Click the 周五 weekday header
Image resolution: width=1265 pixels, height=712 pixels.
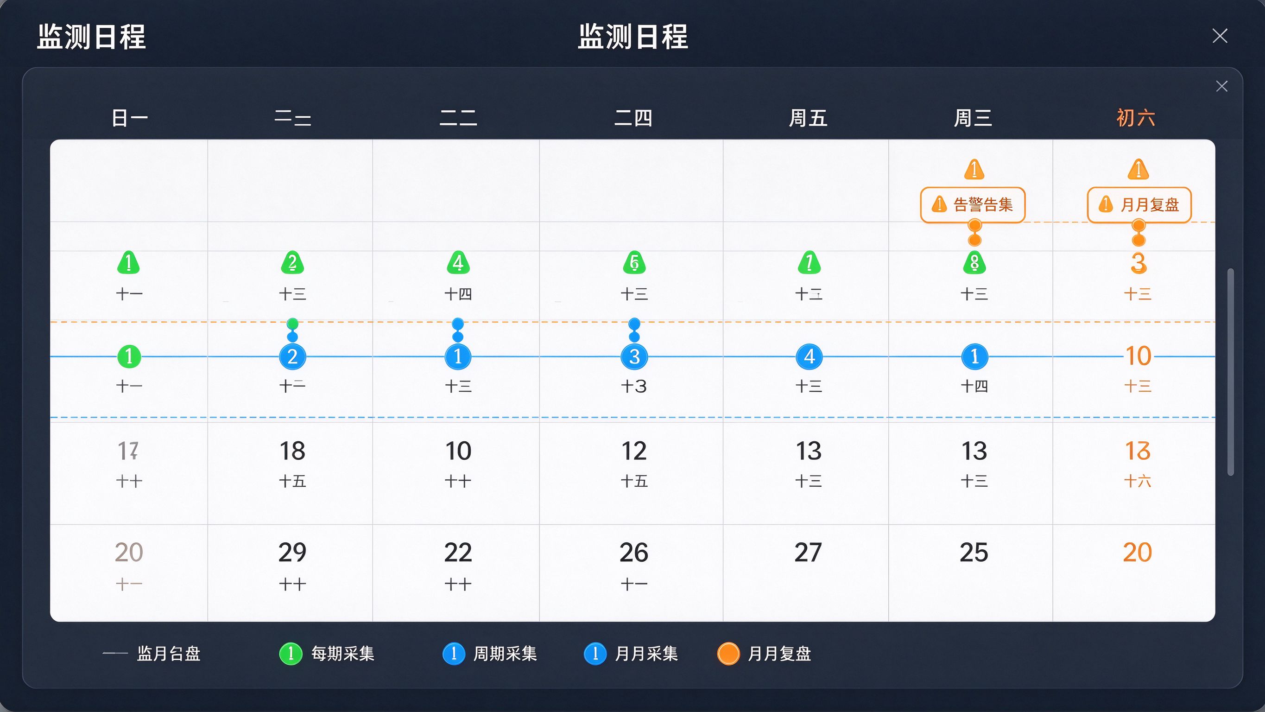point(808,118)
